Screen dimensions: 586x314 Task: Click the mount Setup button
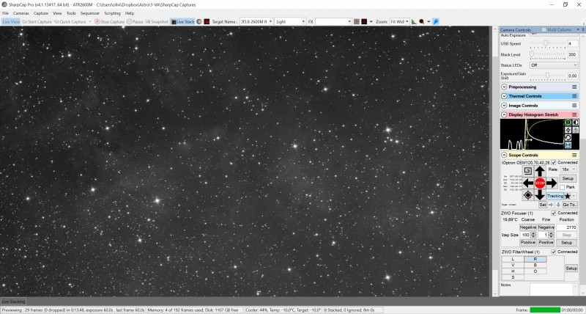pyautogui.click(x=568, y=178)
